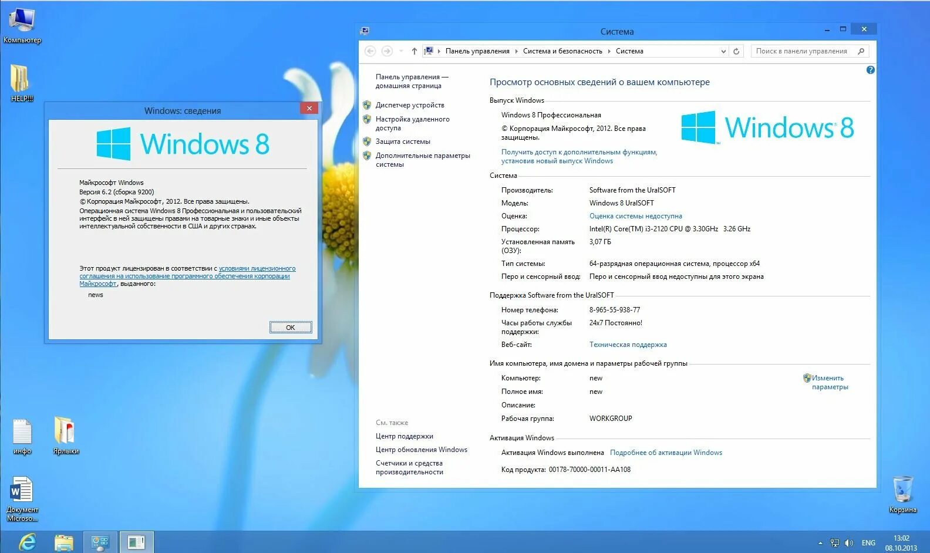The width and height of the screenshot is (930, 553).
Task: Expand the chevron after Панель управления breadcrumb
Action: pos(517,51)
